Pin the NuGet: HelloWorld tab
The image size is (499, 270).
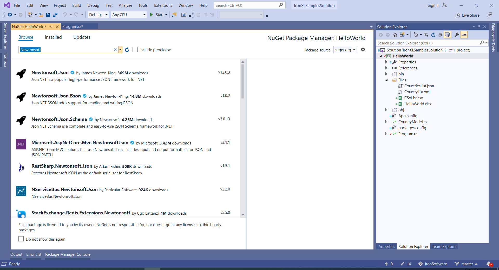point(51,27)
